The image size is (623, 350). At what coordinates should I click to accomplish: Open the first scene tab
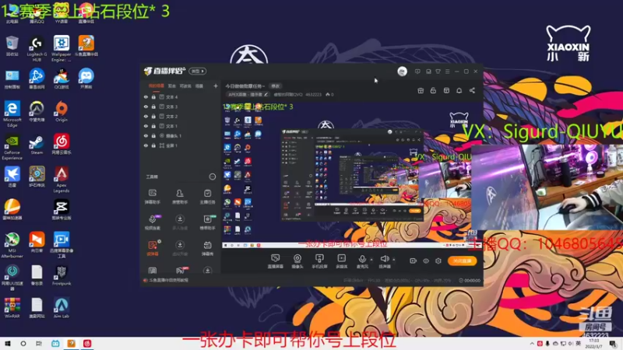tap(157, 86)
